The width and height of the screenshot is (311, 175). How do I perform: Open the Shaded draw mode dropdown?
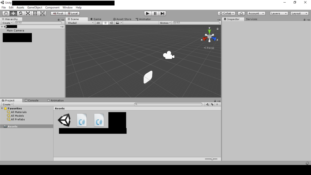pyautogui.click(x=80, y=23)
